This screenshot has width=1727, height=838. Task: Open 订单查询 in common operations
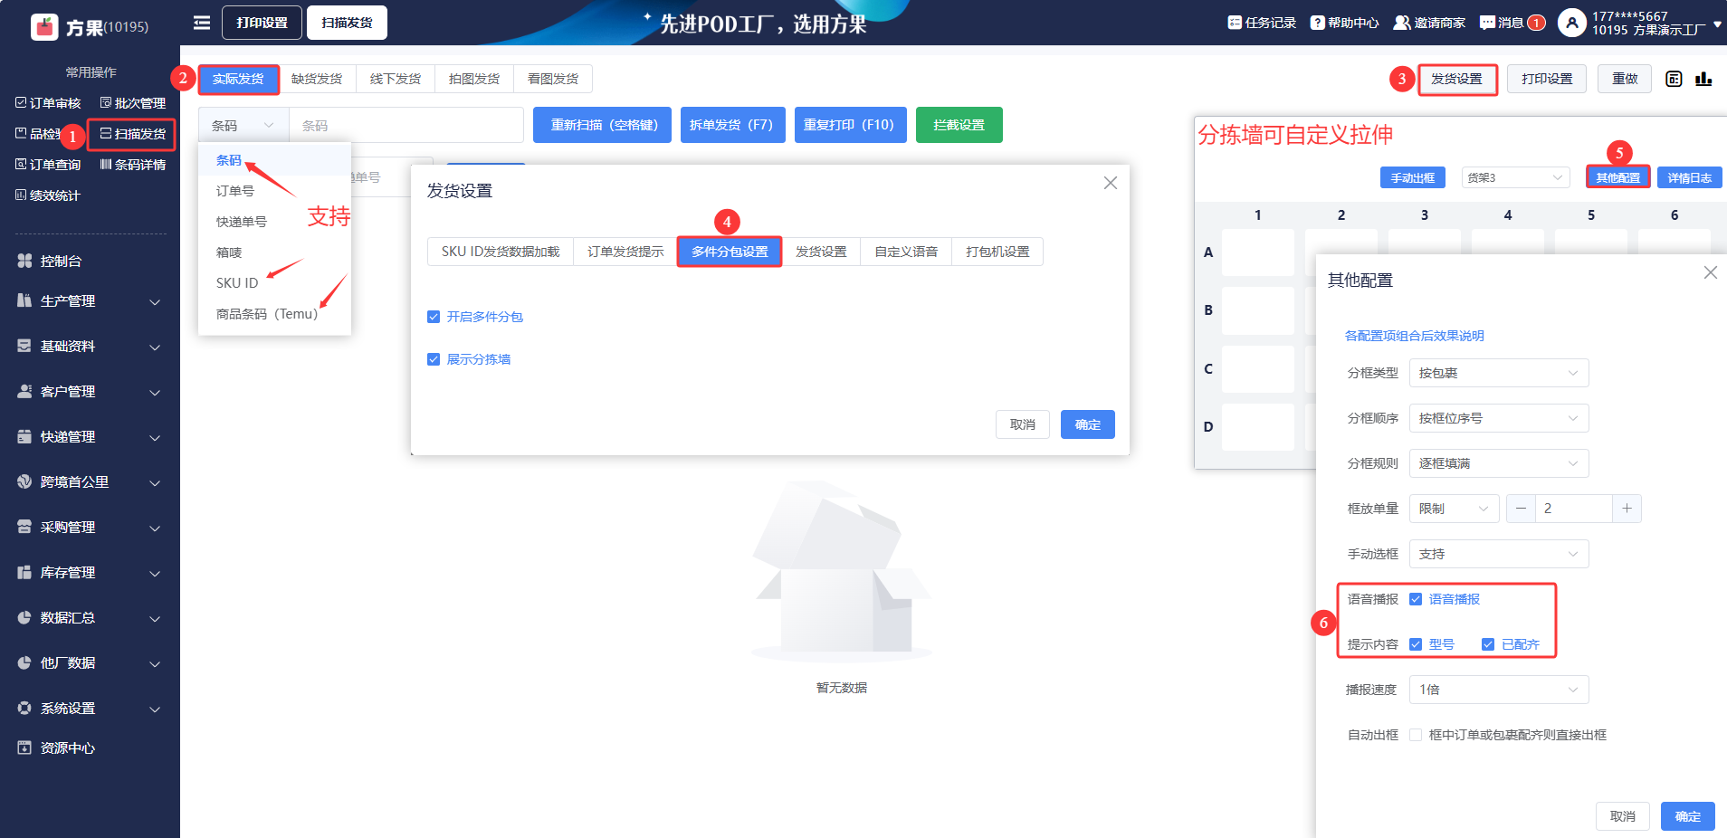pyautogui.click(x=48, y=165)
